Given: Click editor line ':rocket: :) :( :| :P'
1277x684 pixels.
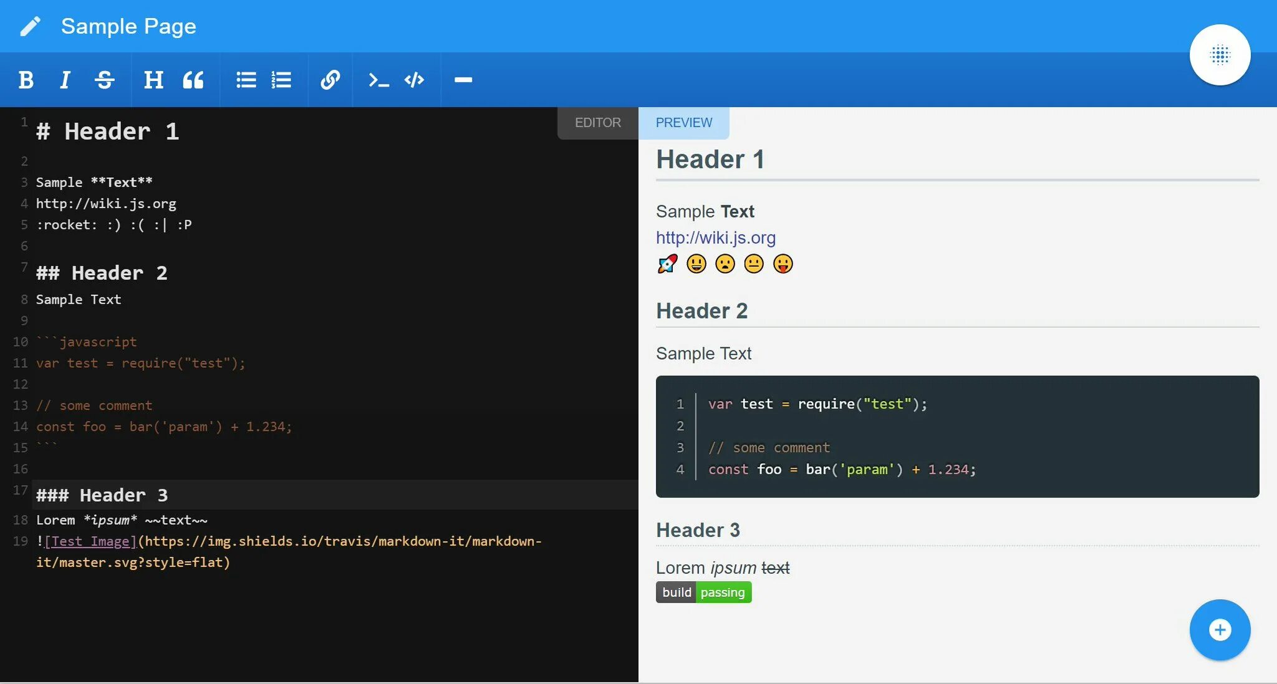Looking at the screenshot, I should point(113,224).
